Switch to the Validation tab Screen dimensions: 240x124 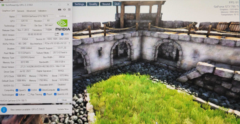tap(42, 11)
